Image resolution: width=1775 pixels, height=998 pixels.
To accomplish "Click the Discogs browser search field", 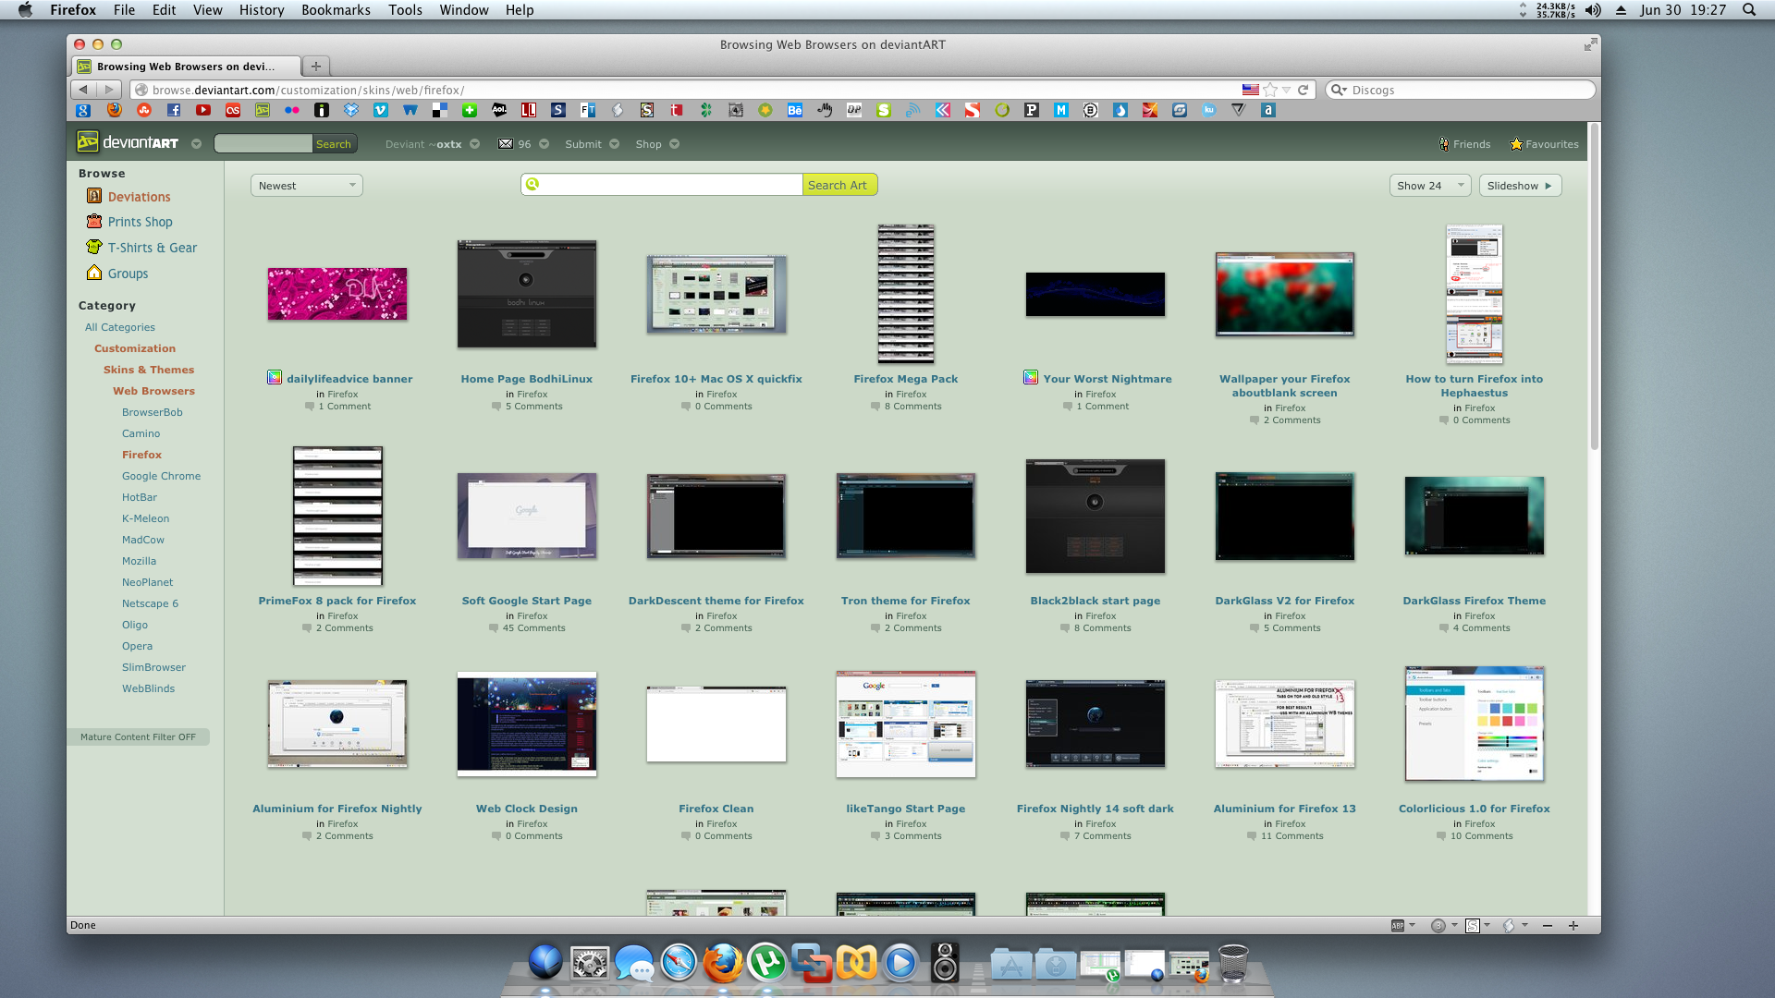I will point(1461,90).
